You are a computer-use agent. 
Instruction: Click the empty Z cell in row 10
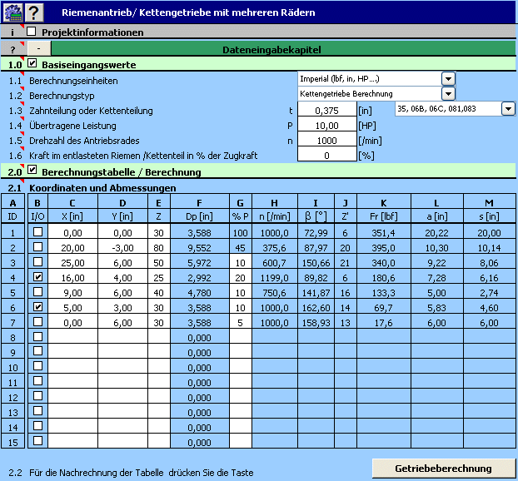159,368
